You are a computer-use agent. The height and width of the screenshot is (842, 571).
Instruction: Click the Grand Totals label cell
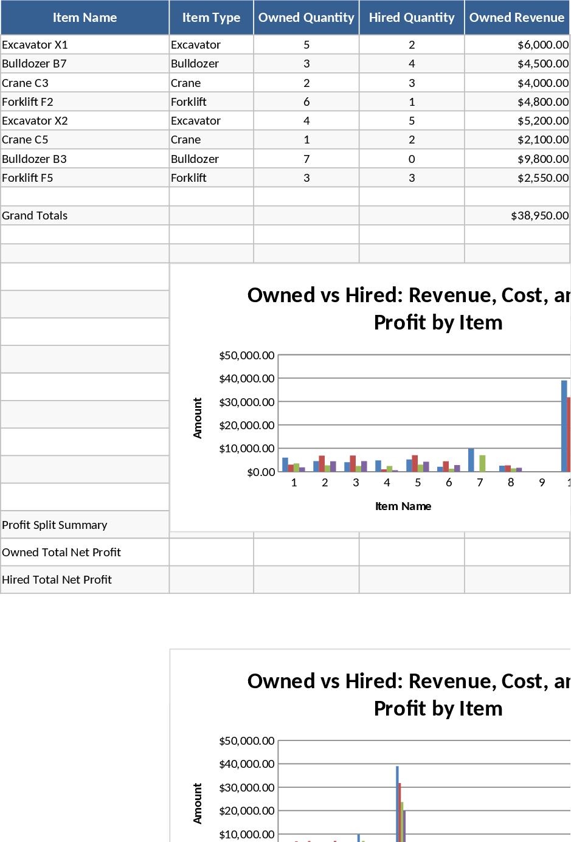point(85,216)
